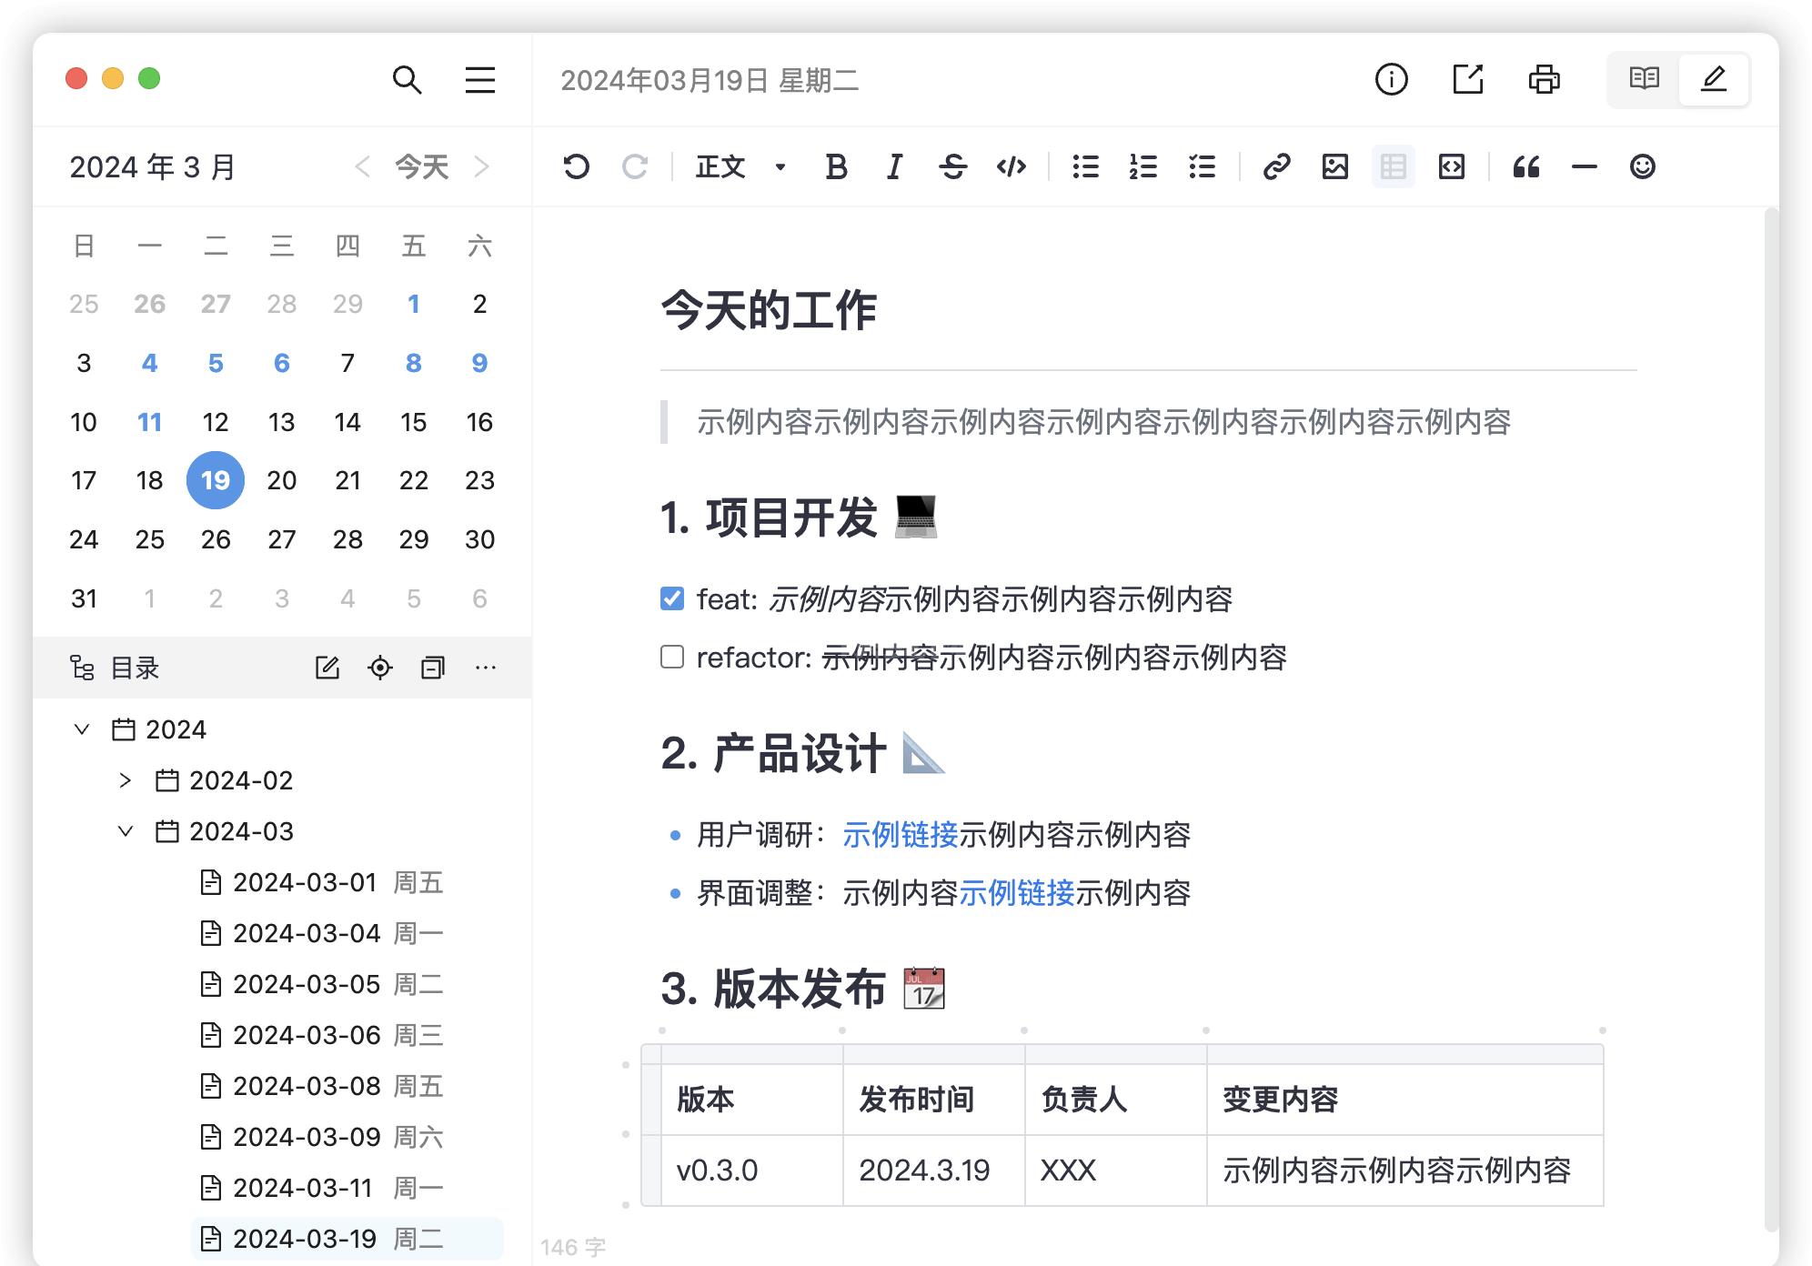Open 示例链接 in the 界面调整 bullet
This screenshot has width=1812, height=1266.
[x=1017, y=893]
